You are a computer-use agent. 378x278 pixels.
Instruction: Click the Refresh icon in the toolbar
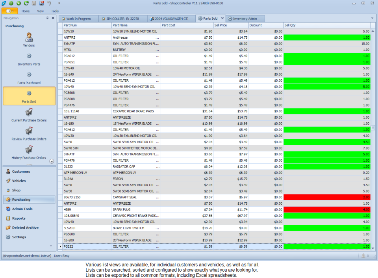[x=26, y=3]
